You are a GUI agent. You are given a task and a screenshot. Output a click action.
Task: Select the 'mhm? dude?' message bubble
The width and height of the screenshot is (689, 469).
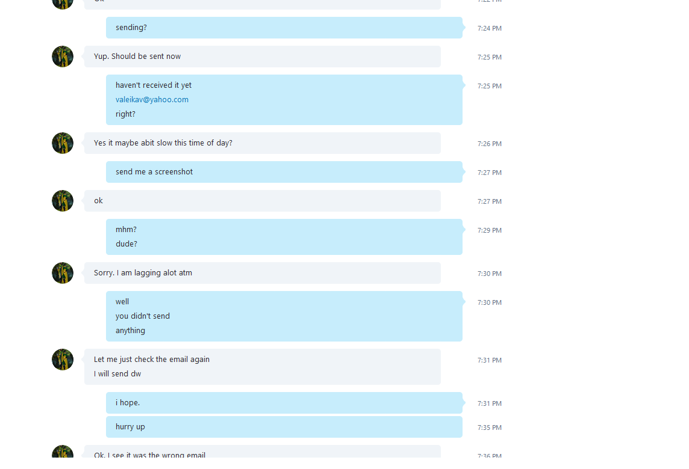coord(284,237)
